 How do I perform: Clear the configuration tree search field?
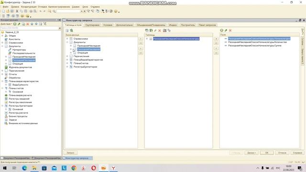[x=60, y=28]
